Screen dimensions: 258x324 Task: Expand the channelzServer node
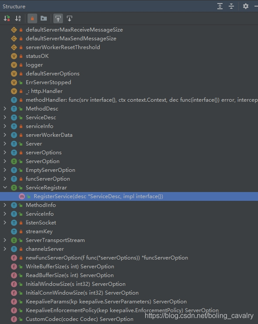(5, 249)
